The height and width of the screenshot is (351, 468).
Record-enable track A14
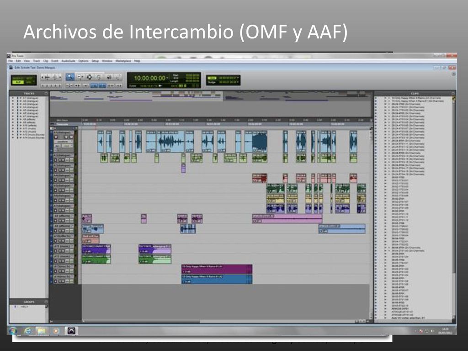tap(56, 281)
